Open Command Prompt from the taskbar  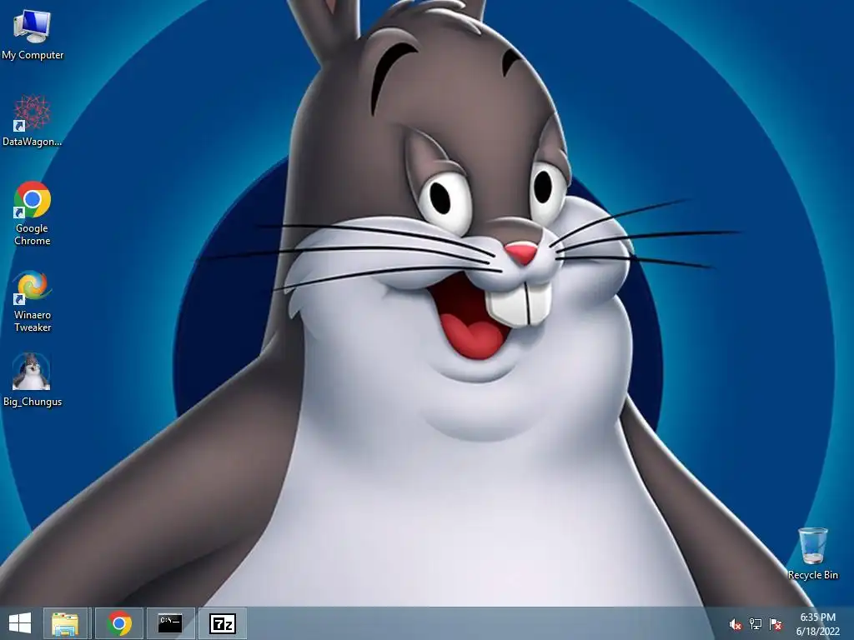(x=170, y=623)
